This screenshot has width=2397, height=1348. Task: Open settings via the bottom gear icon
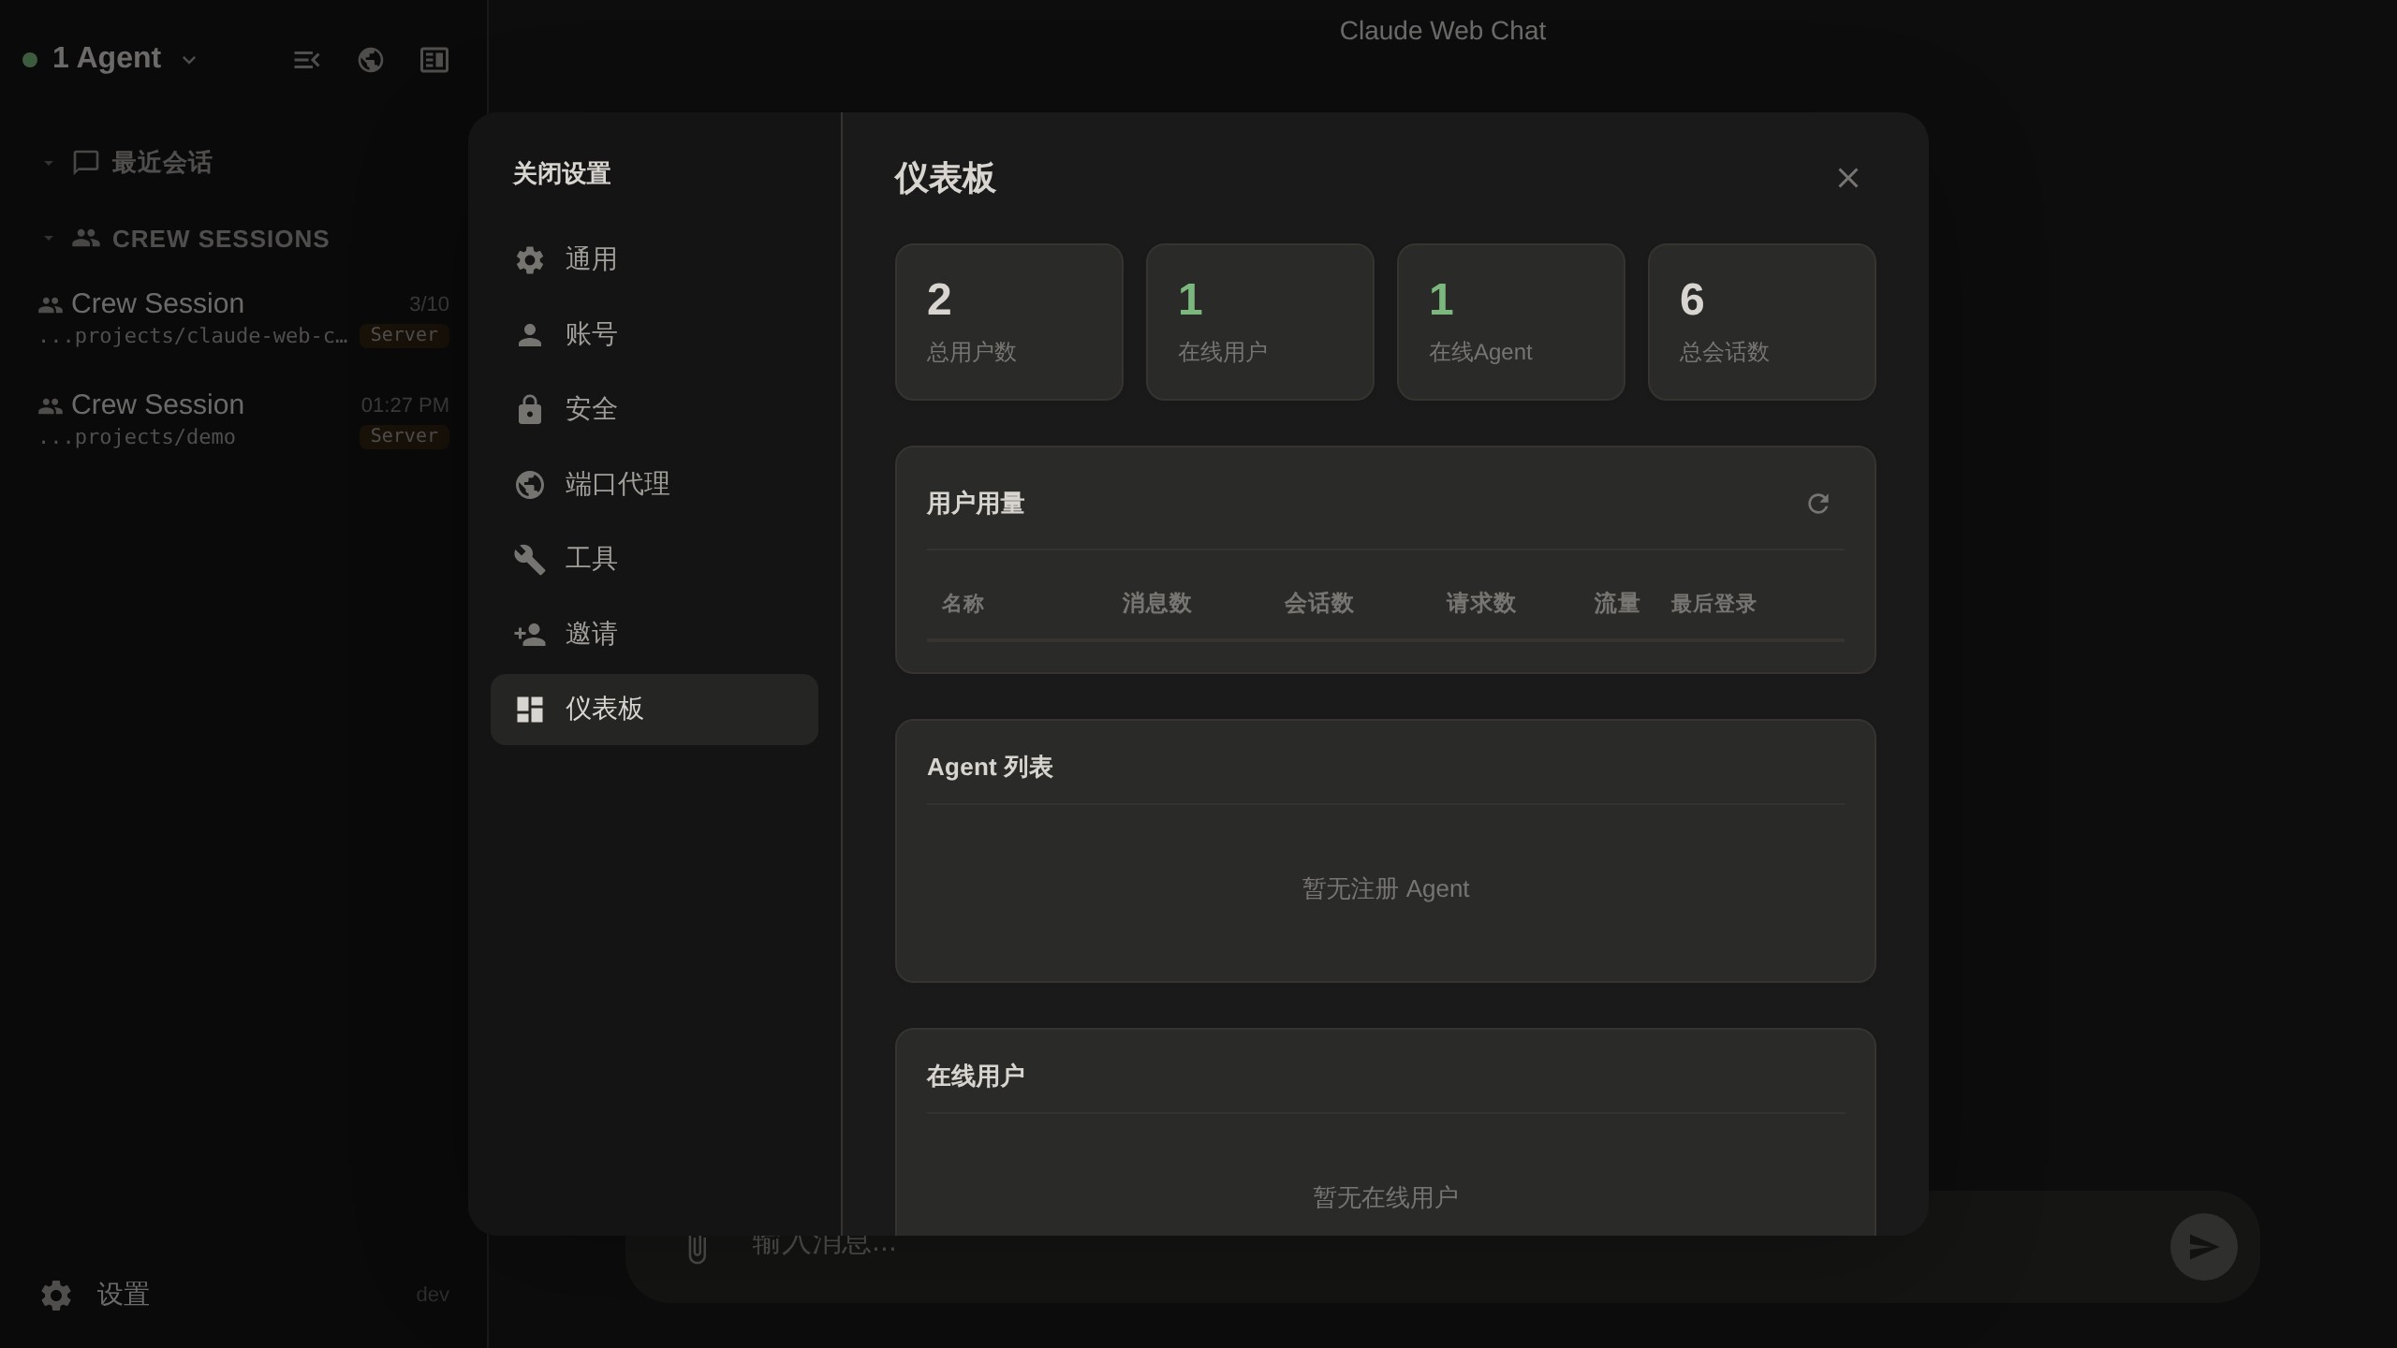tap(54, 1295)
